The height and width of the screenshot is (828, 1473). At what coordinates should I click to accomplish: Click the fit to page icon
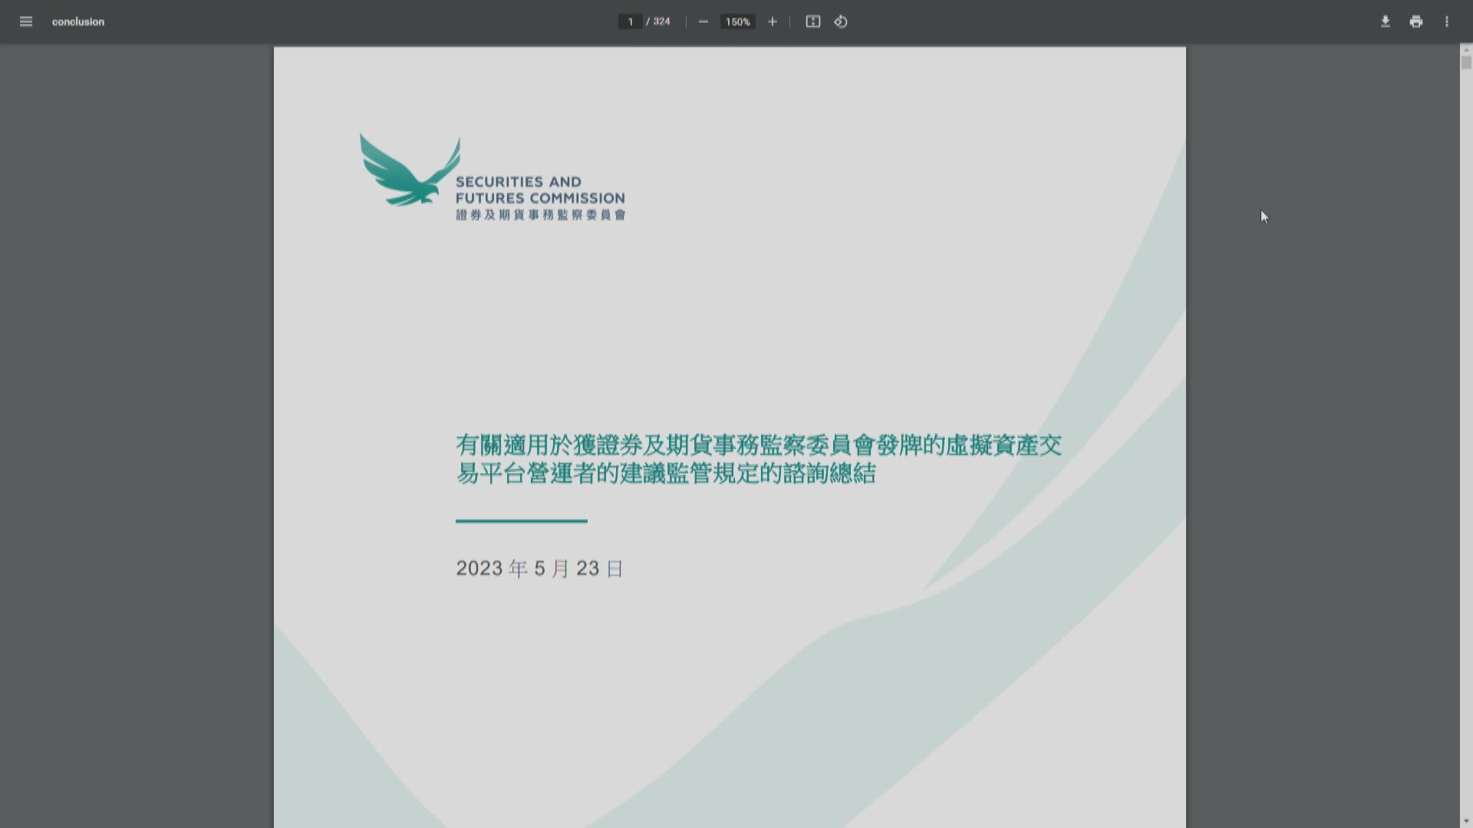coord(812,21)
